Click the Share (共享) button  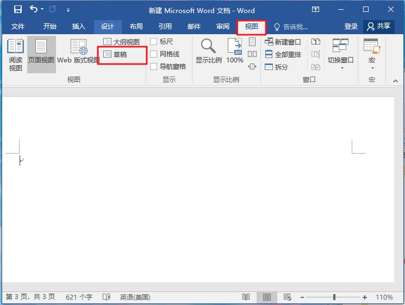point(379,27)
